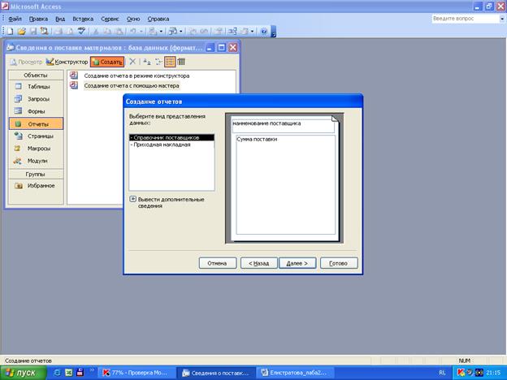Viewport: 507px width, 380px height.
Task: Open the 'Введите вопрос' help box dropdown arrow
Action: tap(502, 19)
